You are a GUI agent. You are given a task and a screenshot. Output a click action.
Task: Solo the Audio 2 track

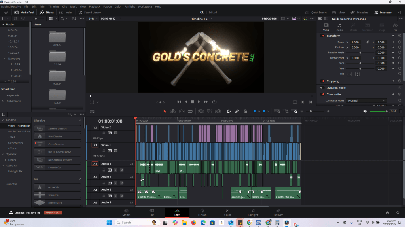coord(115,183)
